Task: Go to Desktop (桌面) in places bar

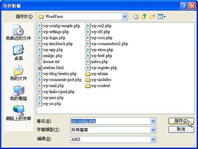Action: [x=18, y=53]
